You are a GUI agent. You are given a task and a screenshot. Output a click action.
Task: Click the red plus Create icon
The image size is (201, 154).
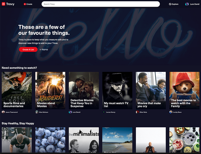pyautogui.click(x=25, y=4)
